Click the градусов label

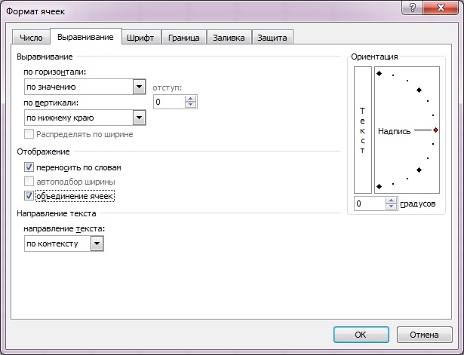click(417, 204)
